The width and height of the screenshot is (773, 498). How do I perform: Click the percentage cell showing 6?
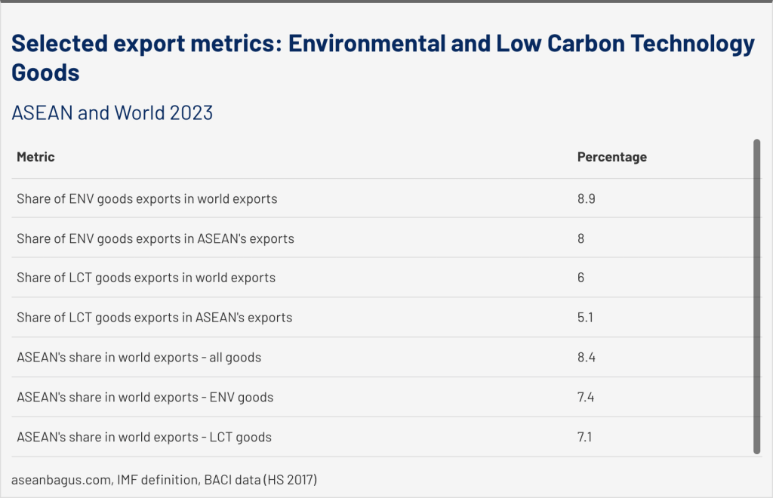581,278
